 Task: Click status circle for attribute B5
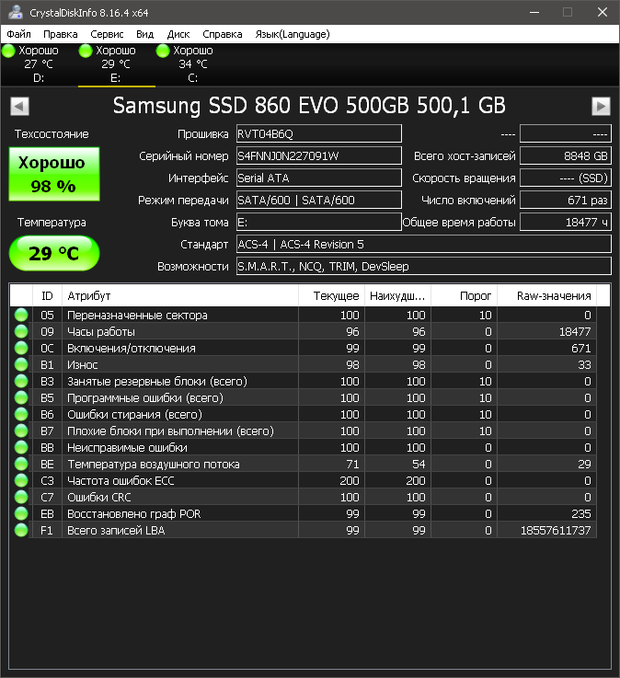tap(21, 397)
